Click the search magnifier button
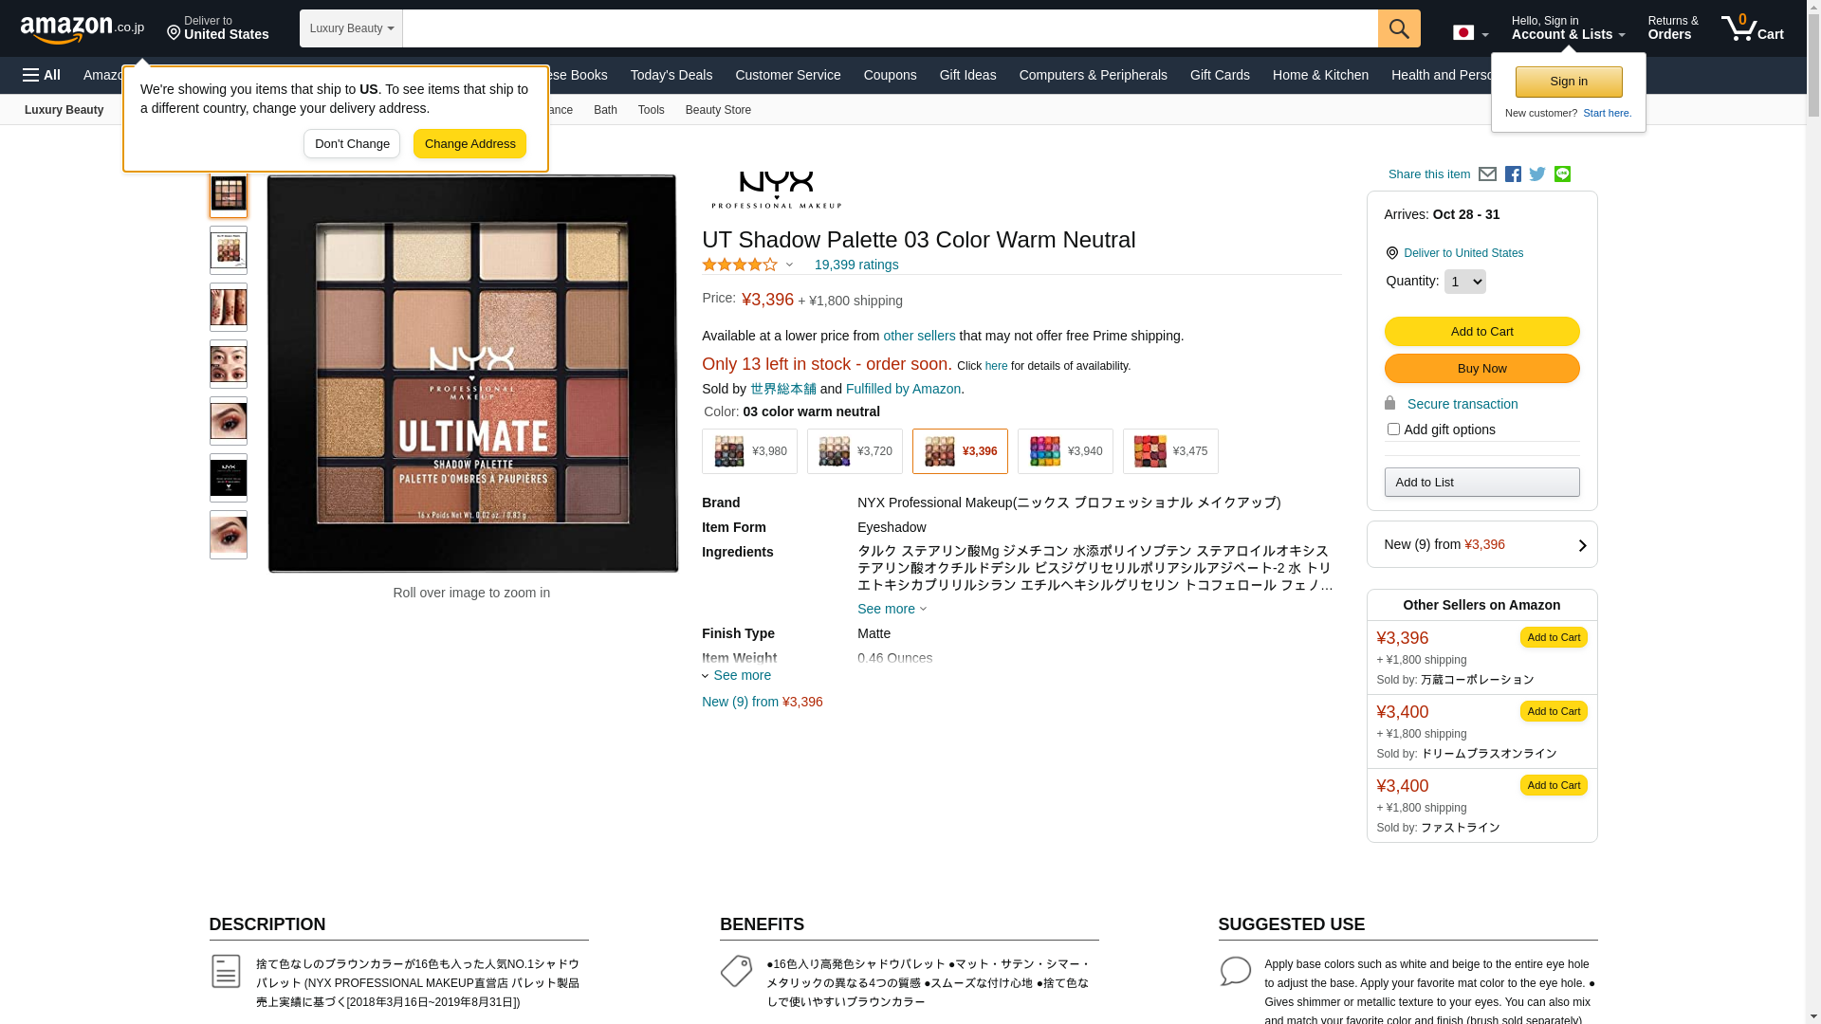The height and width of the screenshot is (1024, 1821). point(1399,28)
